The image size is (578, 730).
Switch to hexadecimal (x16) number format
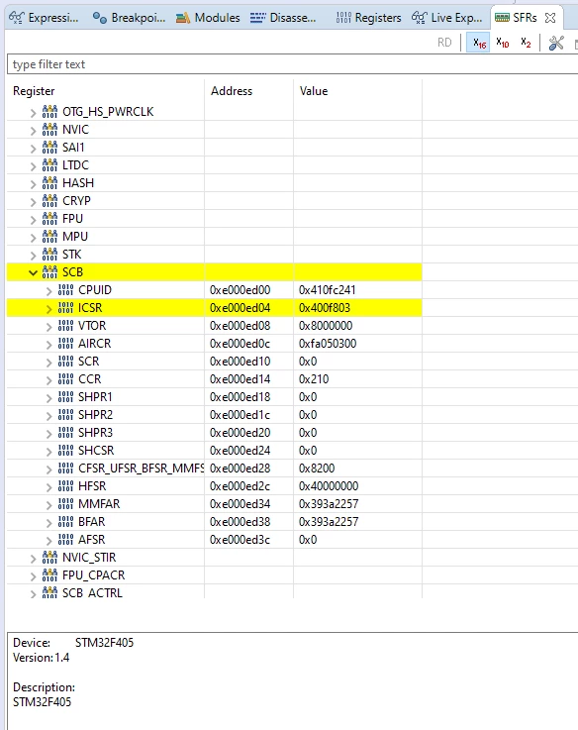coord(478,43)
